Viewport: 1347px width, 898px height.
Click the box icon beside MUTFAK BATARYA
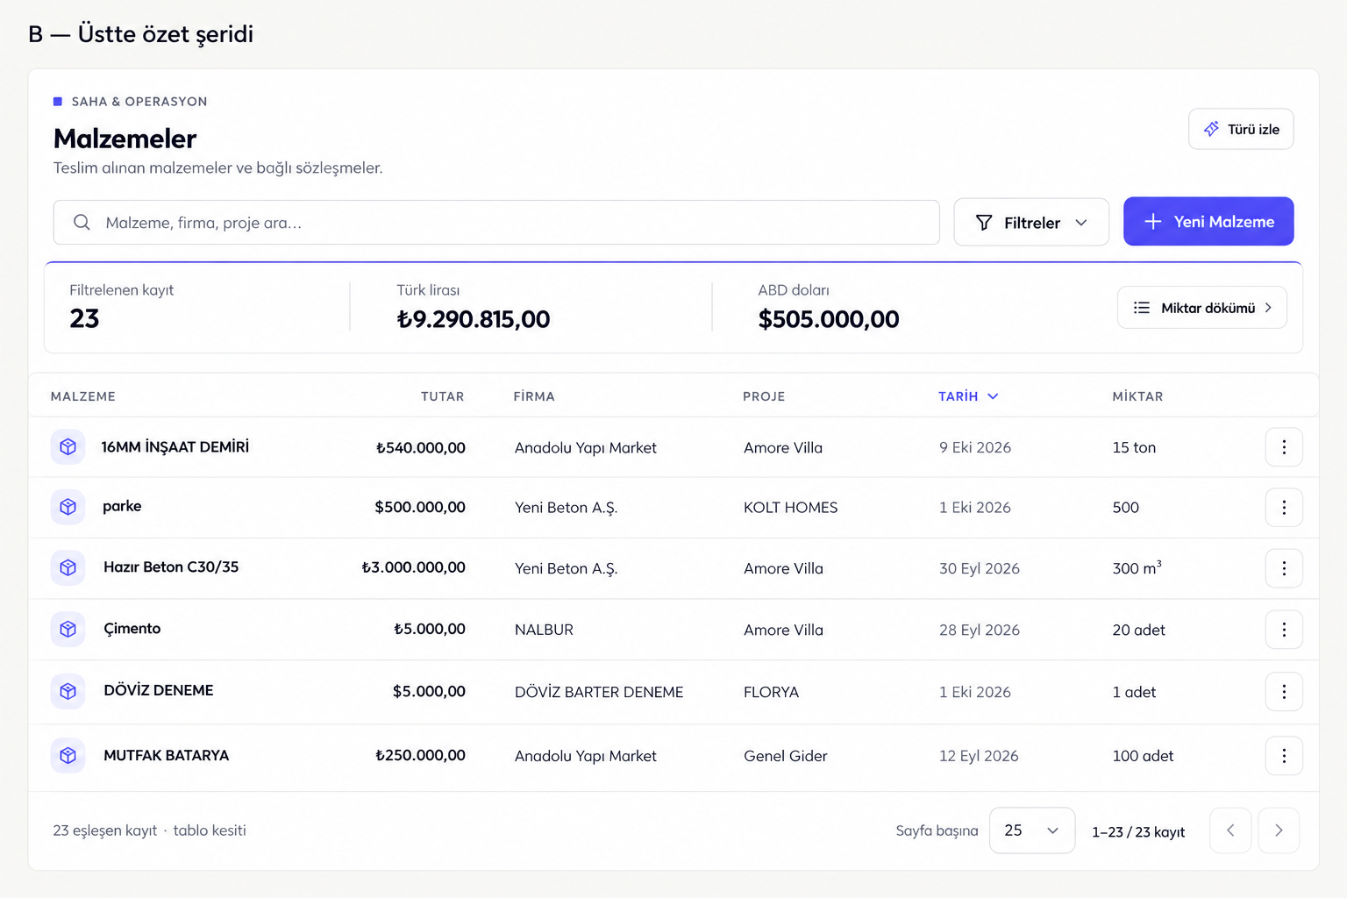click(68, 755)
